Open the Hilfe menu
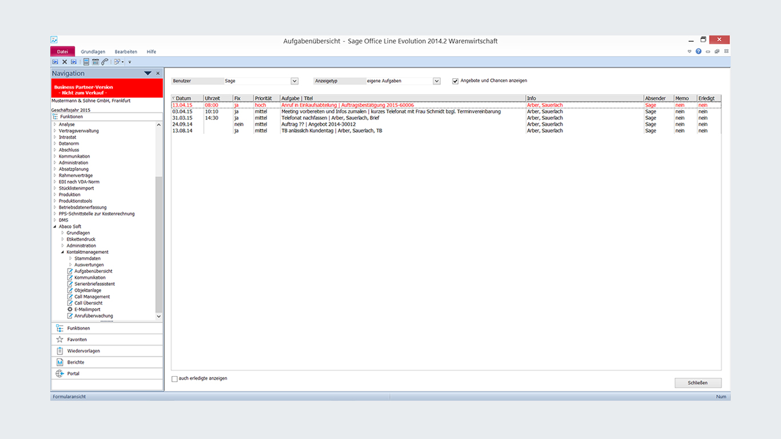Image resolution: width=781 pixels, height=439 pixels. point(151,51)
